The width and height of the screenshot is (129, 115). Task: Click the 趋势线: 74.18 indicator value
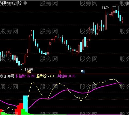pyautogui.click(x=46, y=76)
